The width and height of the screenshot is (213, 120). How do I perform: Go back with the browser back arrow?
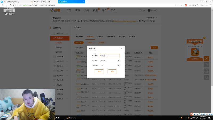click(2, 5)
